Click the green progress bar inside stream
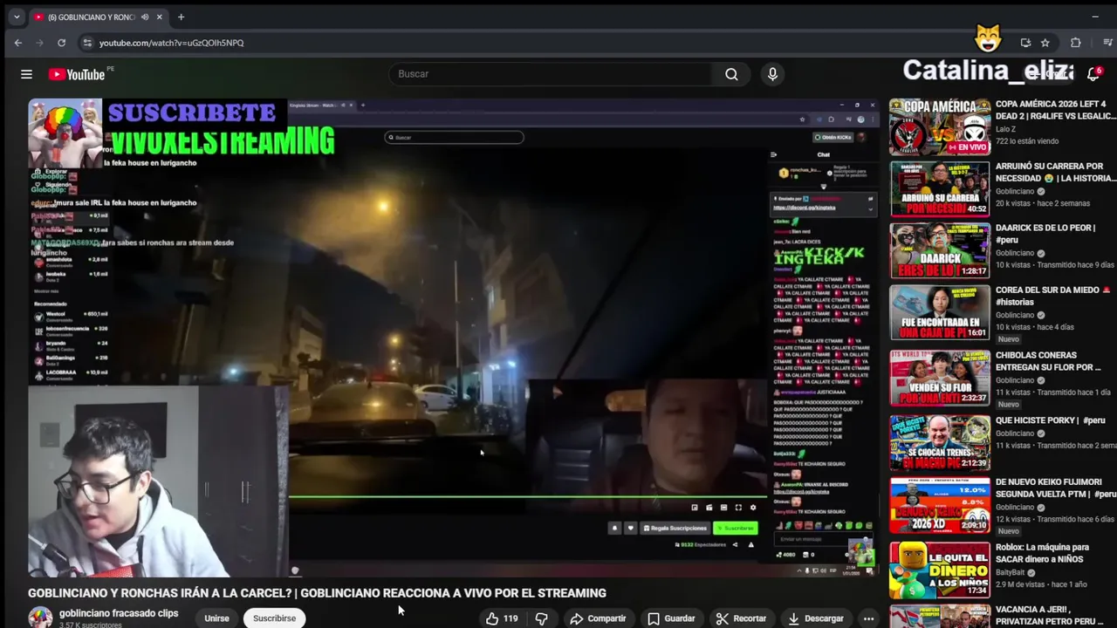Screen dimensions: 1117x628 tap(528, 497)
